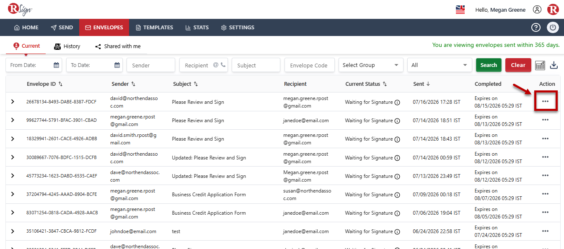Expand row for envelope 45773234
The image size is (564, 249).
pyautogui.click(x=13, y=176)
